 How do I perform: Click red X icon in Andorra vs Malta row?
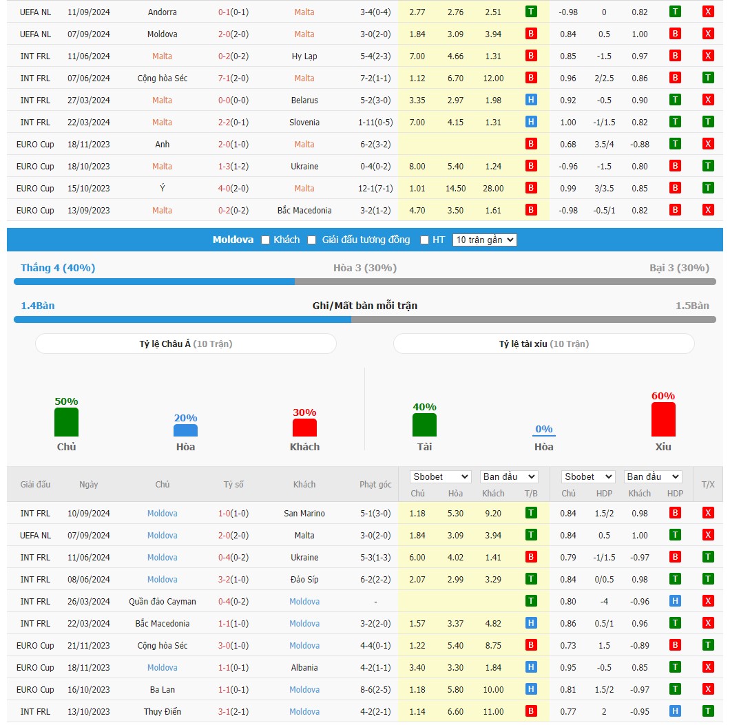(x=708, y=12)
